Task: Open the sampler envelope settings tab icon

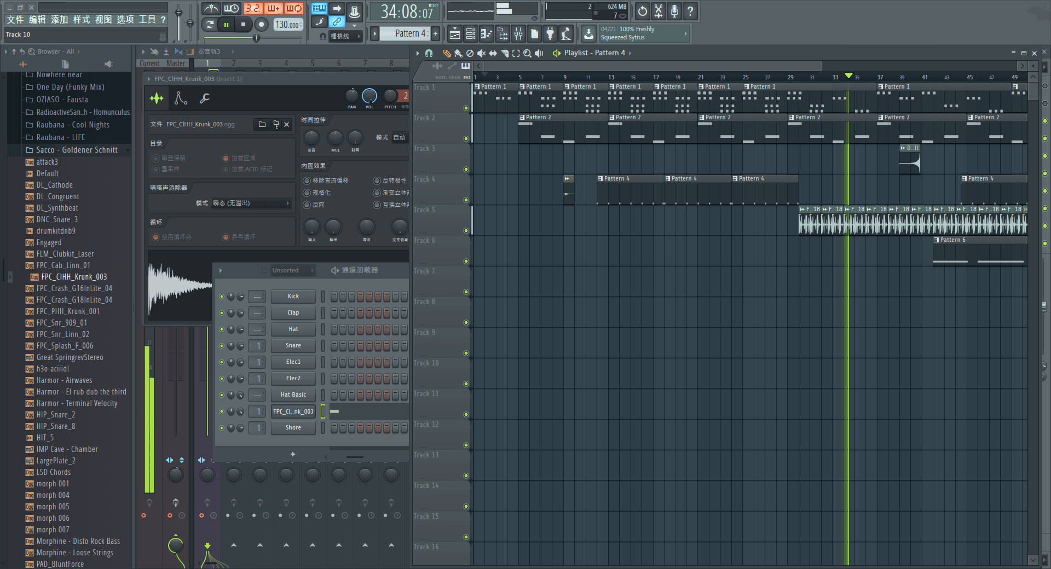Action: coord(181,98)
